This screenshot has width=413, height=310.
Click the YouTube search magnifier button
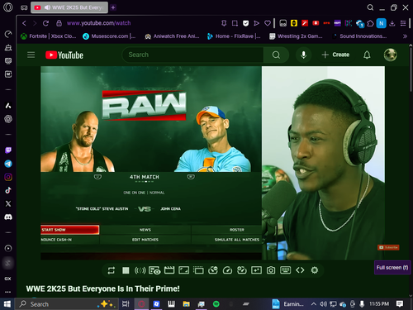(276, 55)
